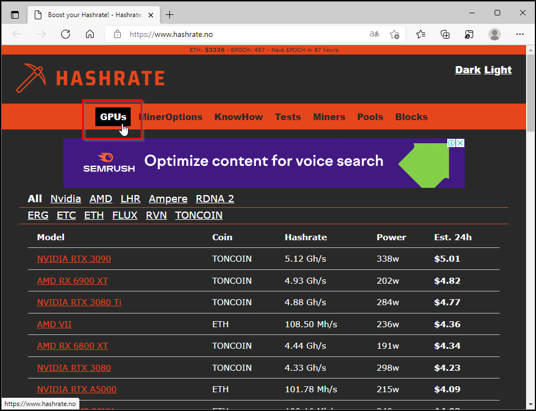Add this page to favorites
The width and height of the screenshot is (536, 411).
(394, 34)
